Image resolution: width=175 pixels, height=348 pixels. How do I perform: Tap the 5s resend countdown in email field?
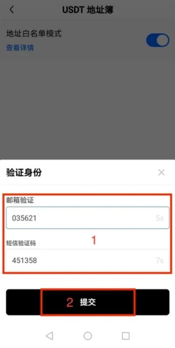click(x=160, y=218)
